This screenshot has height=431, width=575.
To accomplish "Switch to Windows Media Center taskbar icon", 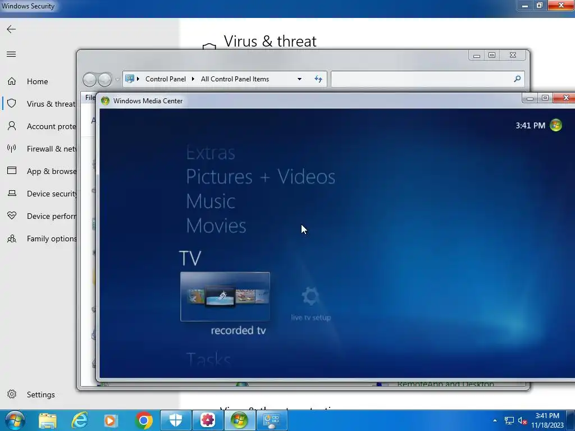I will click(239, 420).
